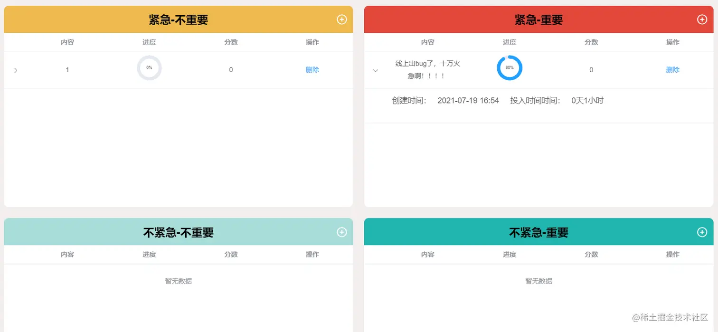This screenshot has height=332, width=718.
Task: Click 进度 column header in 紧急-重要 table
Action: [510, 42]
